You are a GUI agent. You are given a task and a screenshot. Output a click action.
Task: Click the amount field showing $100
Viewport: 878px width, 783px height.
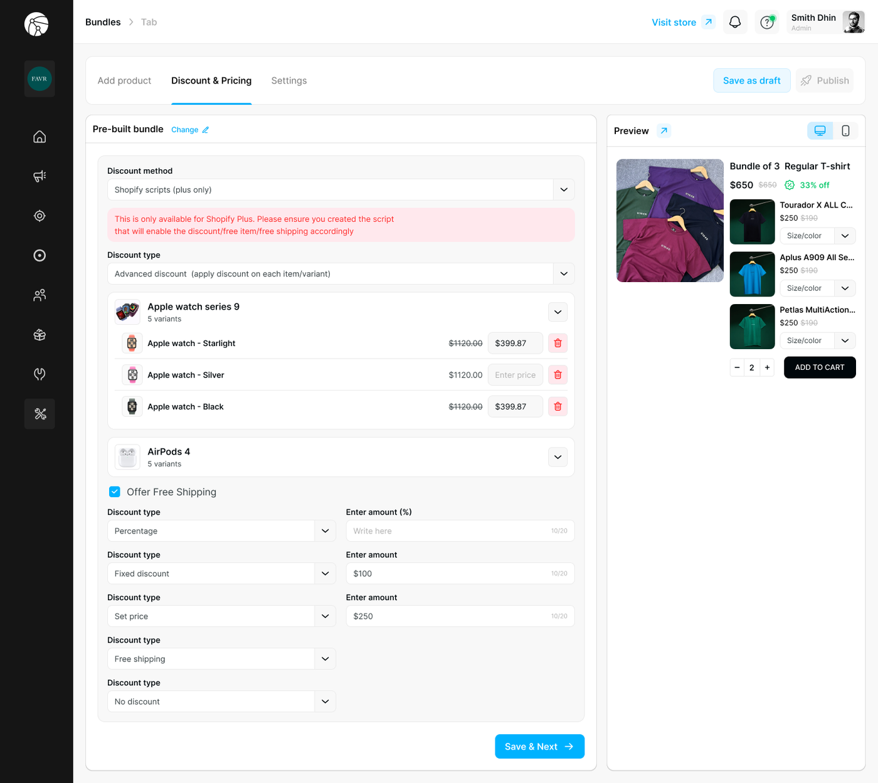tap(460, 574)
